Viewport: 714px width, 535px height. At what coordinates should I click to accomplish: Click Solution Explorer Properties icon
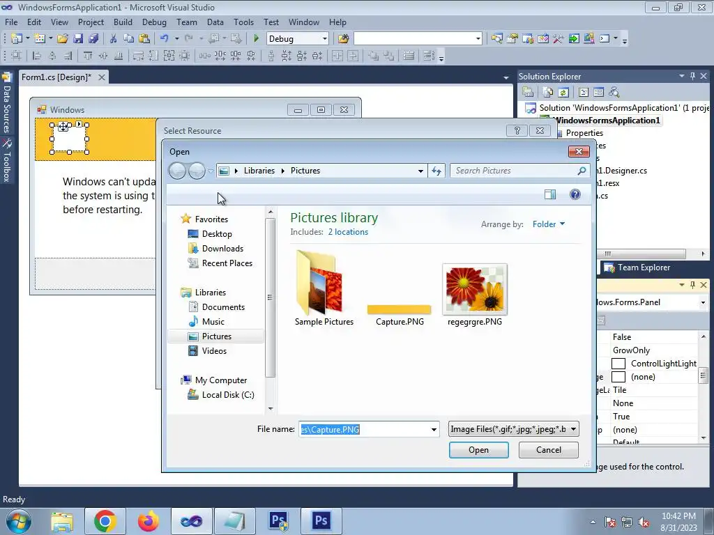pos(529,93)
